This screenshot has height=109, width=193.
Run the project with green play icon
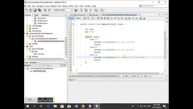90,10
